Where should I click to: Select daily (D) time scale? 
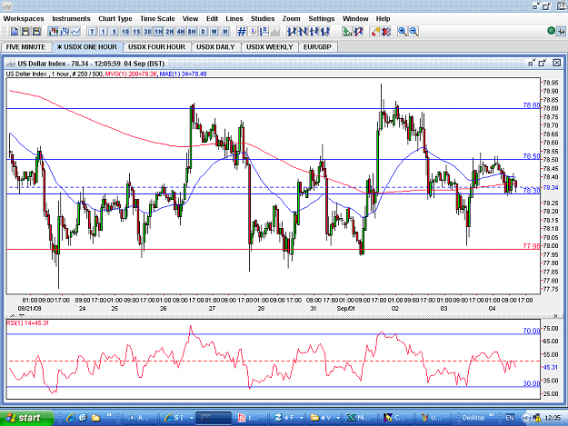pos(203,32)
